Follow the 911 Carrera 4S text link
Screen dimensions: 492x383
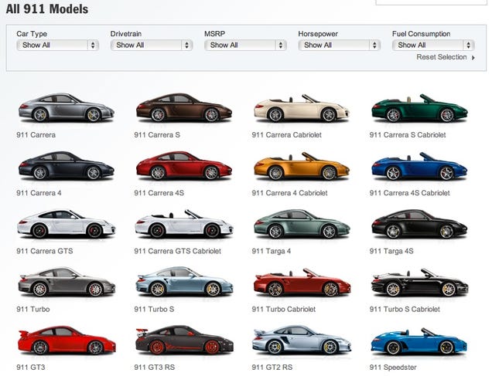coord(159,193)
